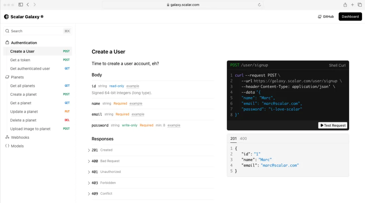Switch to the 400 response example tab
This screenshot has width=365, height=203.
pyautogui.click(x=243, y=138)
